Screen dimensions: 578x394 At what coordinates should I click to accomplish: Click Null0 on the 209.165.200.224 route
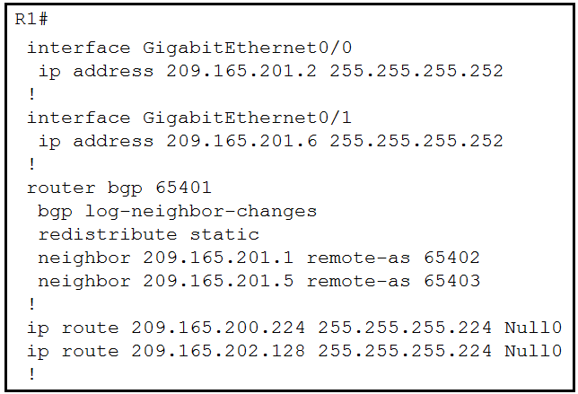click(533, 328)
